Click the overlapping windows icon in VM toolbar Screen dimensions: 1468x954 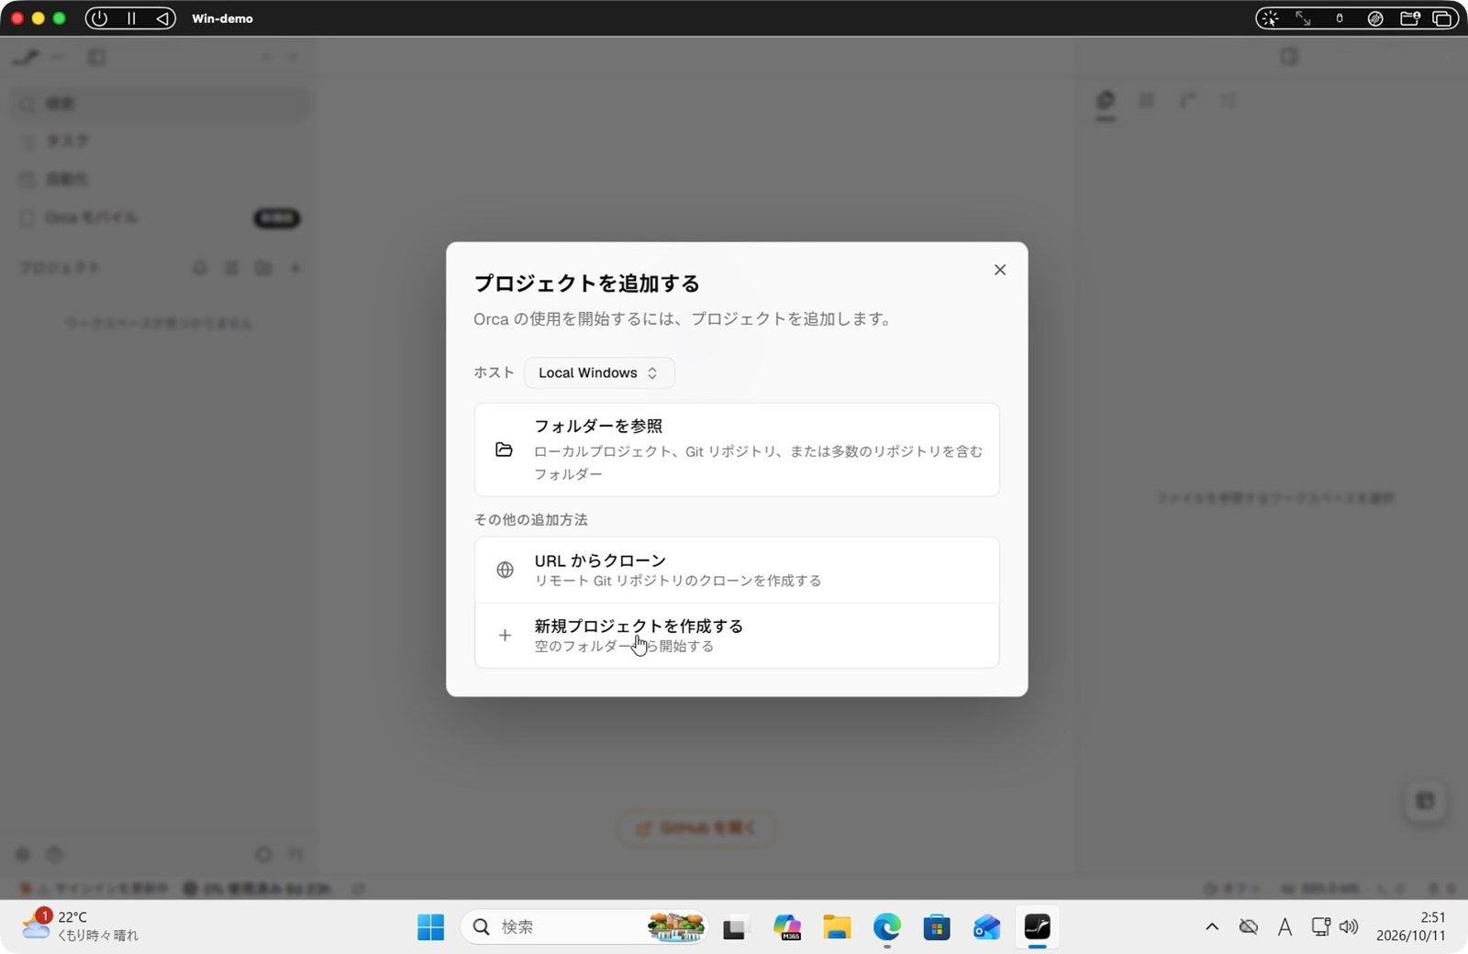(1442, 18)
